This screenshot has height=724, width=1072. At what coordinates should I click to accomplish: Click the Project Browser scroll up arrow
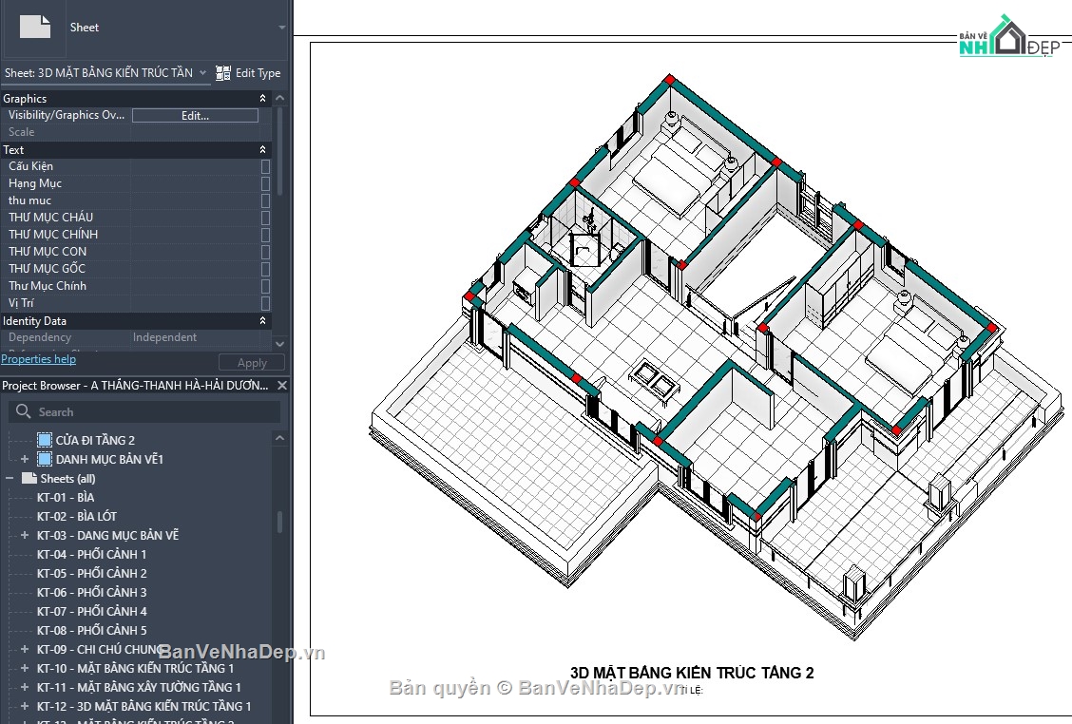[x=279, y=438]
